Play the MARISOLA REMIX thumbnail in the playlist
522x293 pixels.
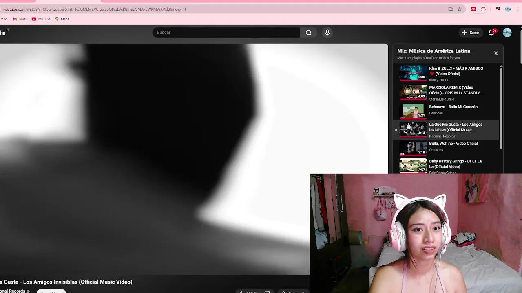(x=413, y=92)
